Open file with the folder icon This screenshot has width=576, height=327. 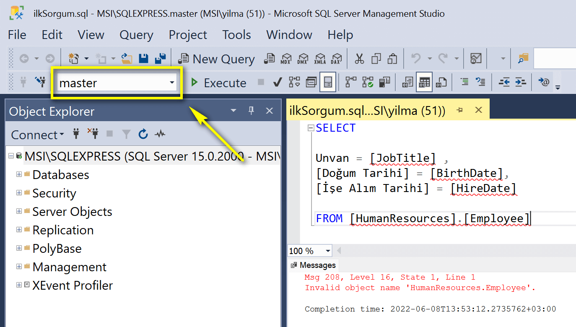[x=127, y=59]
